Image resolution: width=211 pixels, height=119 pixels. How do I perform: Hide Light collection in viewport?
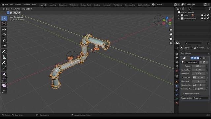tap(205, 15)
